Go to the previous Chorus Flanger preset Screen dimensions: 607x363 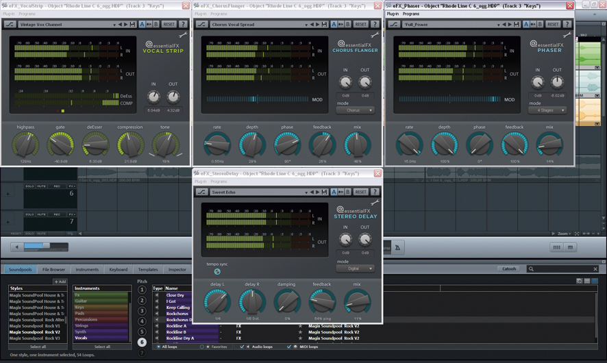click(312, 25)
